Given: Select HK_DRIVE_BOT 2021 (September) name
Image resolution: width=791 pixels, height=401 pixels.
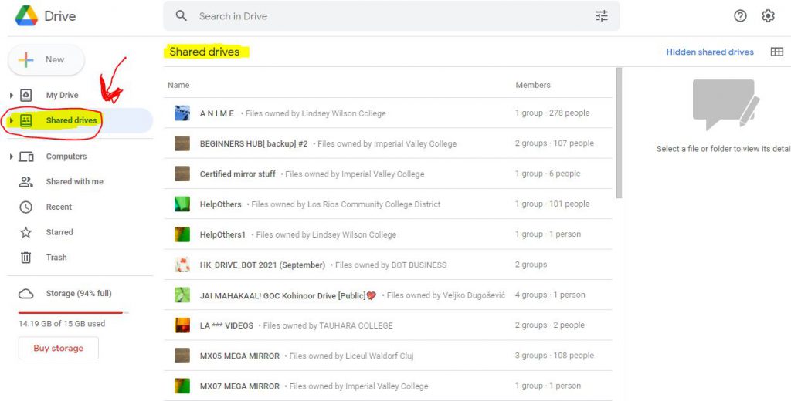Looking at the screenshot, I should point(263,265).
